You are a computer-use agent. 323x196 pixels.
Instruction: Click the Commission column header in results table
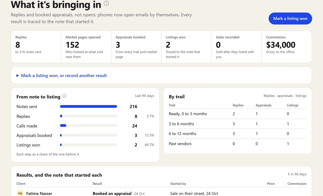[297, 184]
